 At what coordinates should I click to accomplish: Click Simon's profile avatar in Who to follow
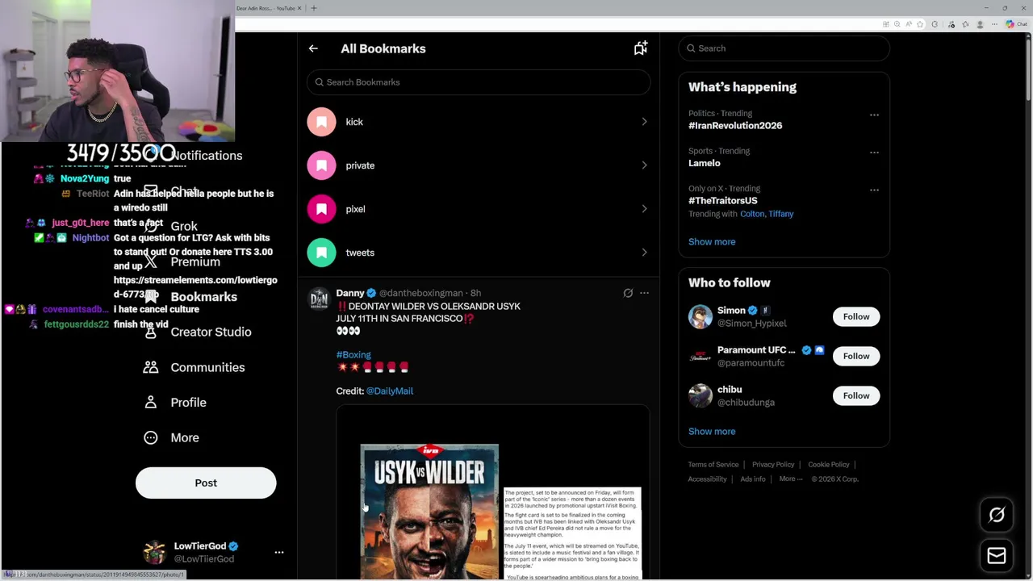(x=701, y=316)
